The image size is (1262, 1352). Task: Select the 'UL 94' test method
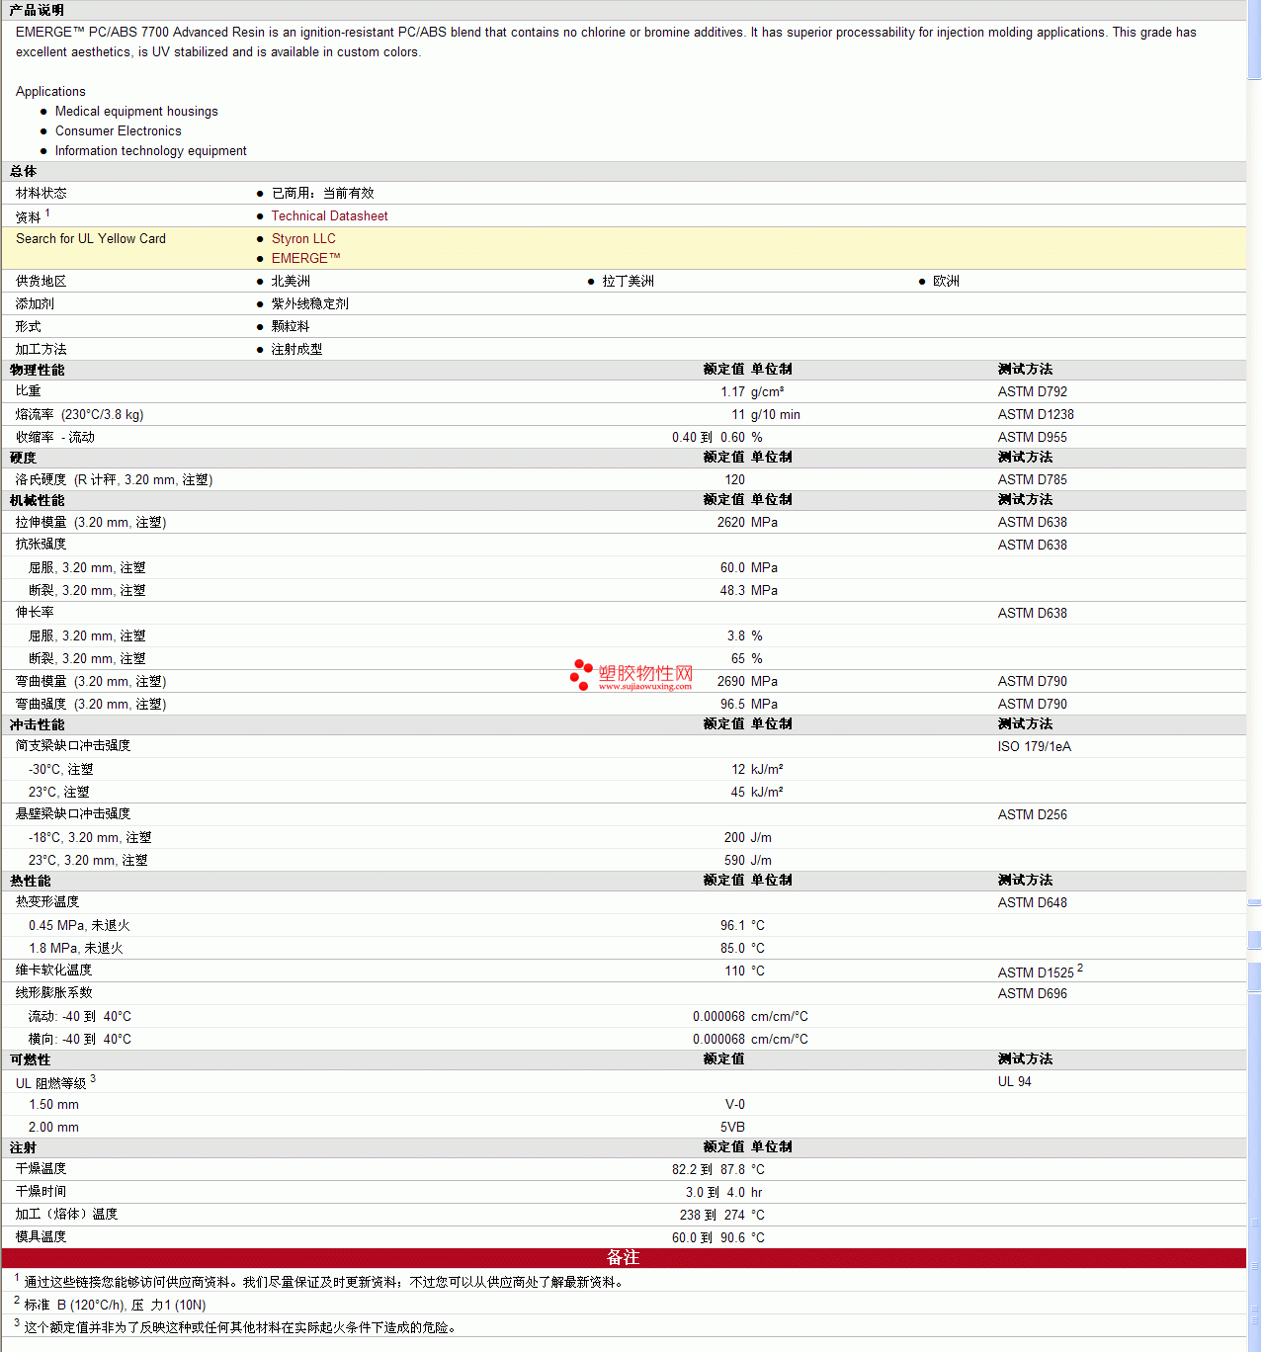tap(1014, 1081)
